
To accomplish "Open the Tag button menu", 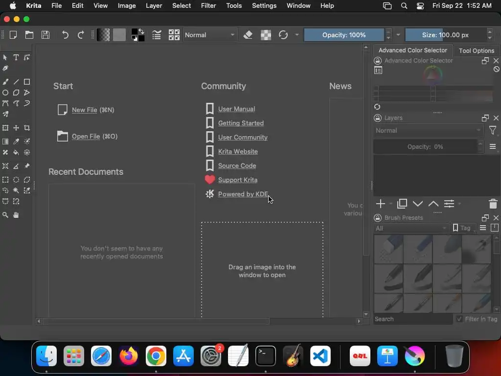I will (463, 228).
